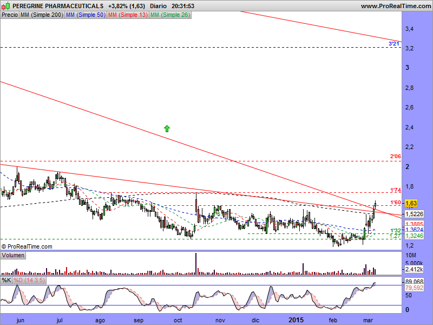This screenshot has width=433, height=325.
Task: Click the oct label on the time axis
Action: 178,320
